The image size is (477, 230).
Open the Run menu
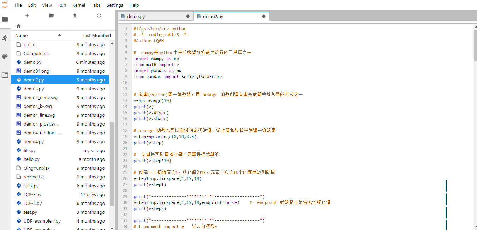[62, 5]
